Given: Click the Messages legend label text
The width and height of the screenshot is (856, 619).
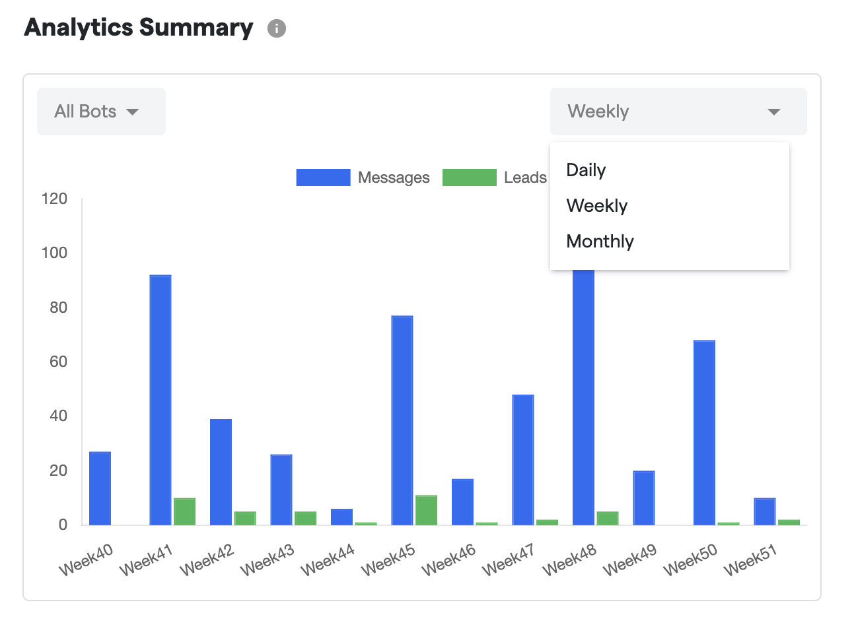Looking at the screenshot, I should (x=394, y=178).
